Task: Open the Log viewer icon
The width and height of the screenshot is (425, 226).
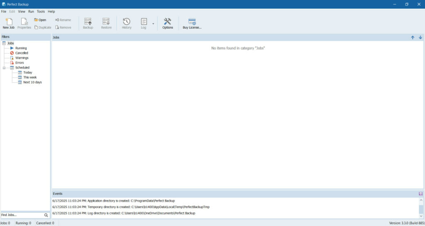Action: (144, 23)
